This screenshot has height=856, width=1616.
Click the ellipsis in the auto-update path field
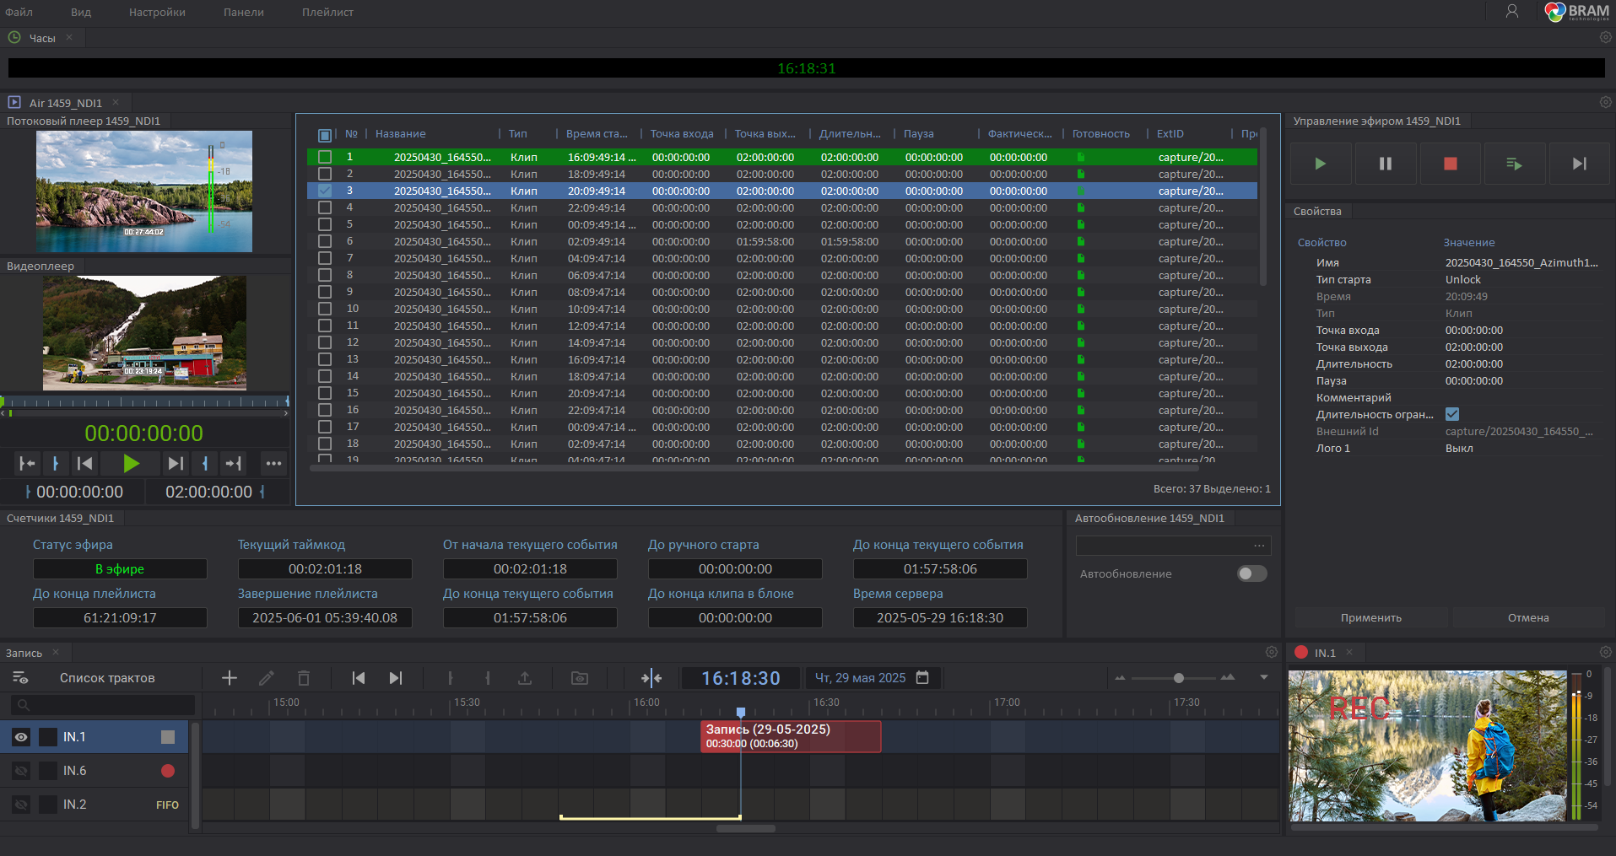[x=1259, y=546]
